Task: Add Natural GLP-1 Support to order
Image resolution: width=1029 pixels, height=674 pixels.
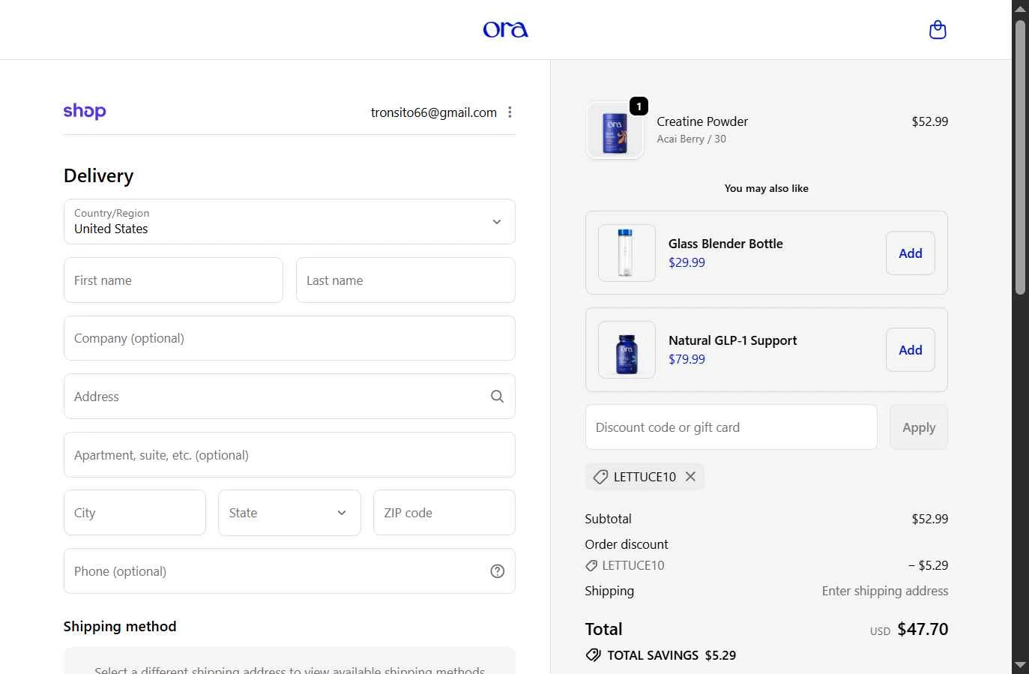Action: (x=911, y=350)
